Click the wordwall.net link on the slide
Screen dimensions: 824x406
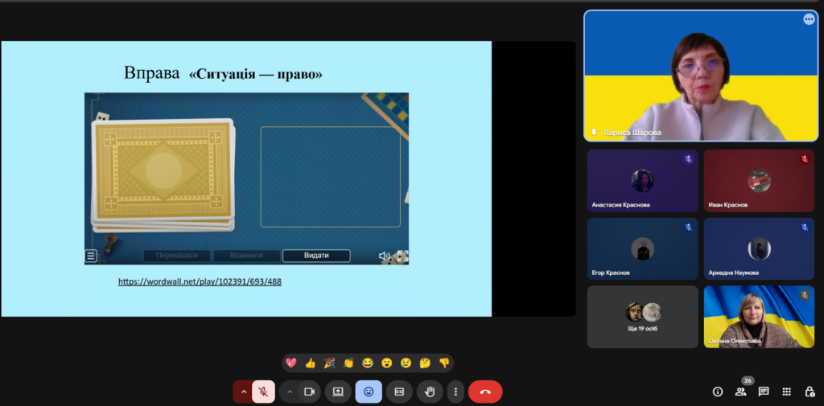(x=200, y=282)
